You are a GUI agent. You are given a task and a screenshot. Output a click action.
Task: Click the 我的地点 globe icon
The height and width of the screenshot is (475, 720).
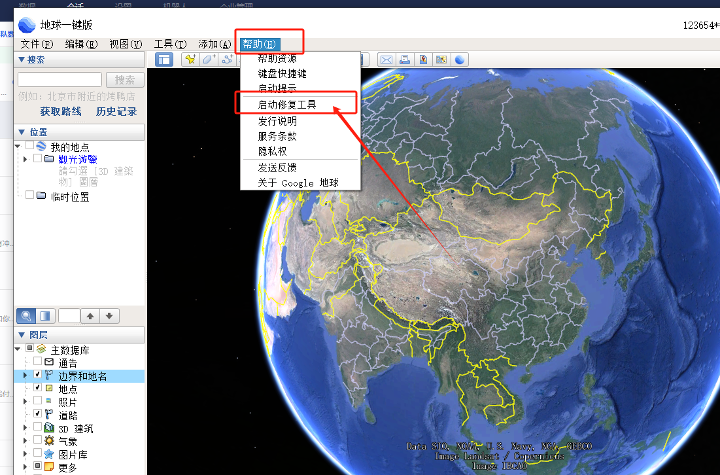click(41, 146)
